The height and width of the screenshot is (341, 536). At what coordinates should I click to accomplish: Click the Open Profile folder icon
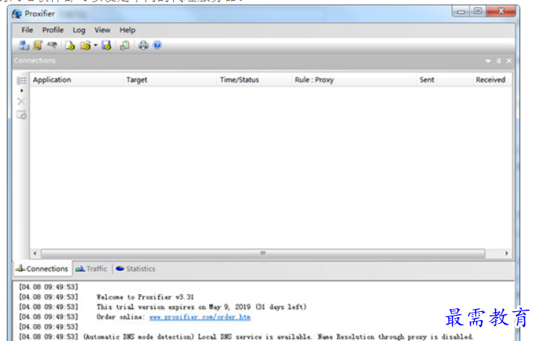coord(85,45)
